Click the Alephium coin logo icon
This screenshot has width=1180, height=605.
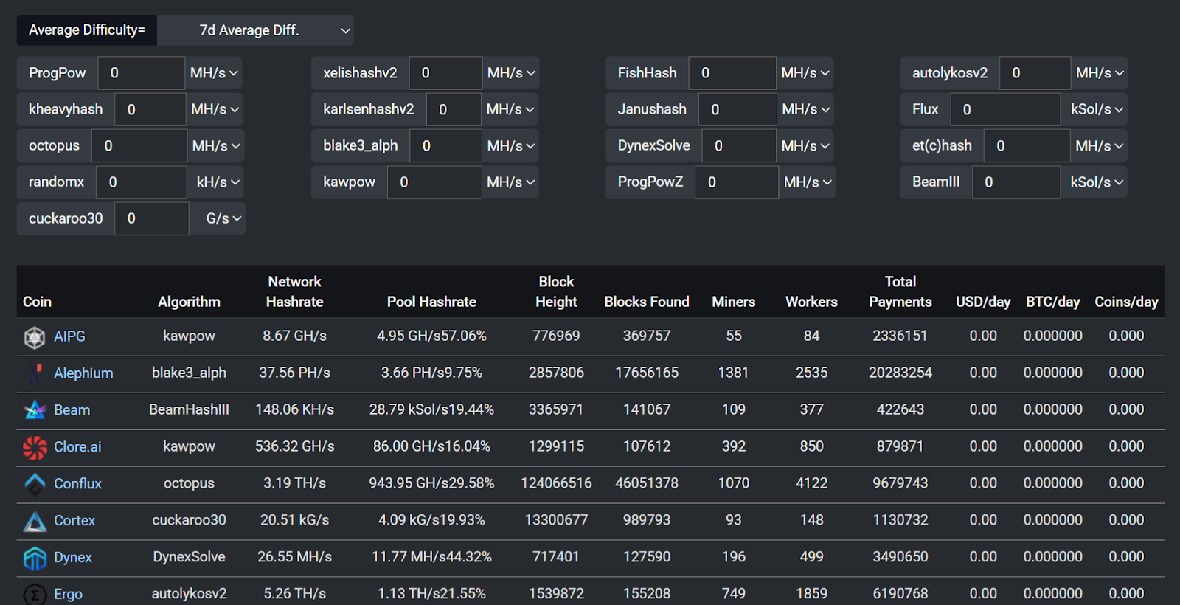[x=35, y=374]
